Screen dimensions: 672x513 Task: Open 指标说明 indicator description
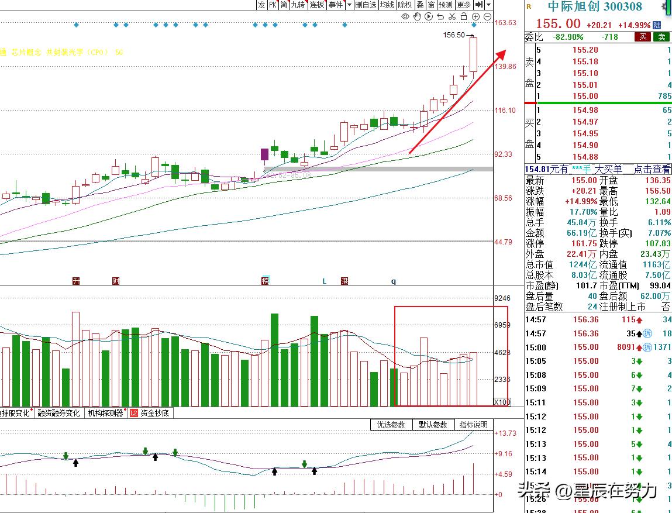[474, 425]
